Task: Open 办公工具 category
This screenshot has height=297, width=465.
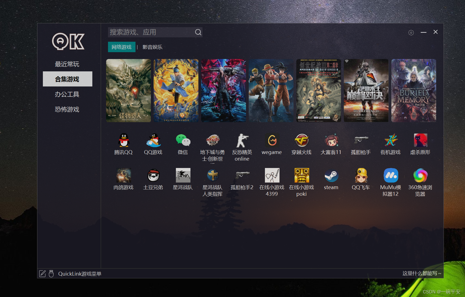Action: click(67, 94)
